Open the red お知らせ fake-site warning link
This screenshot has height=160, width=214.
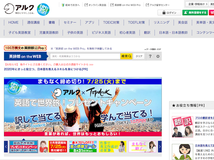tap(49, 64)
